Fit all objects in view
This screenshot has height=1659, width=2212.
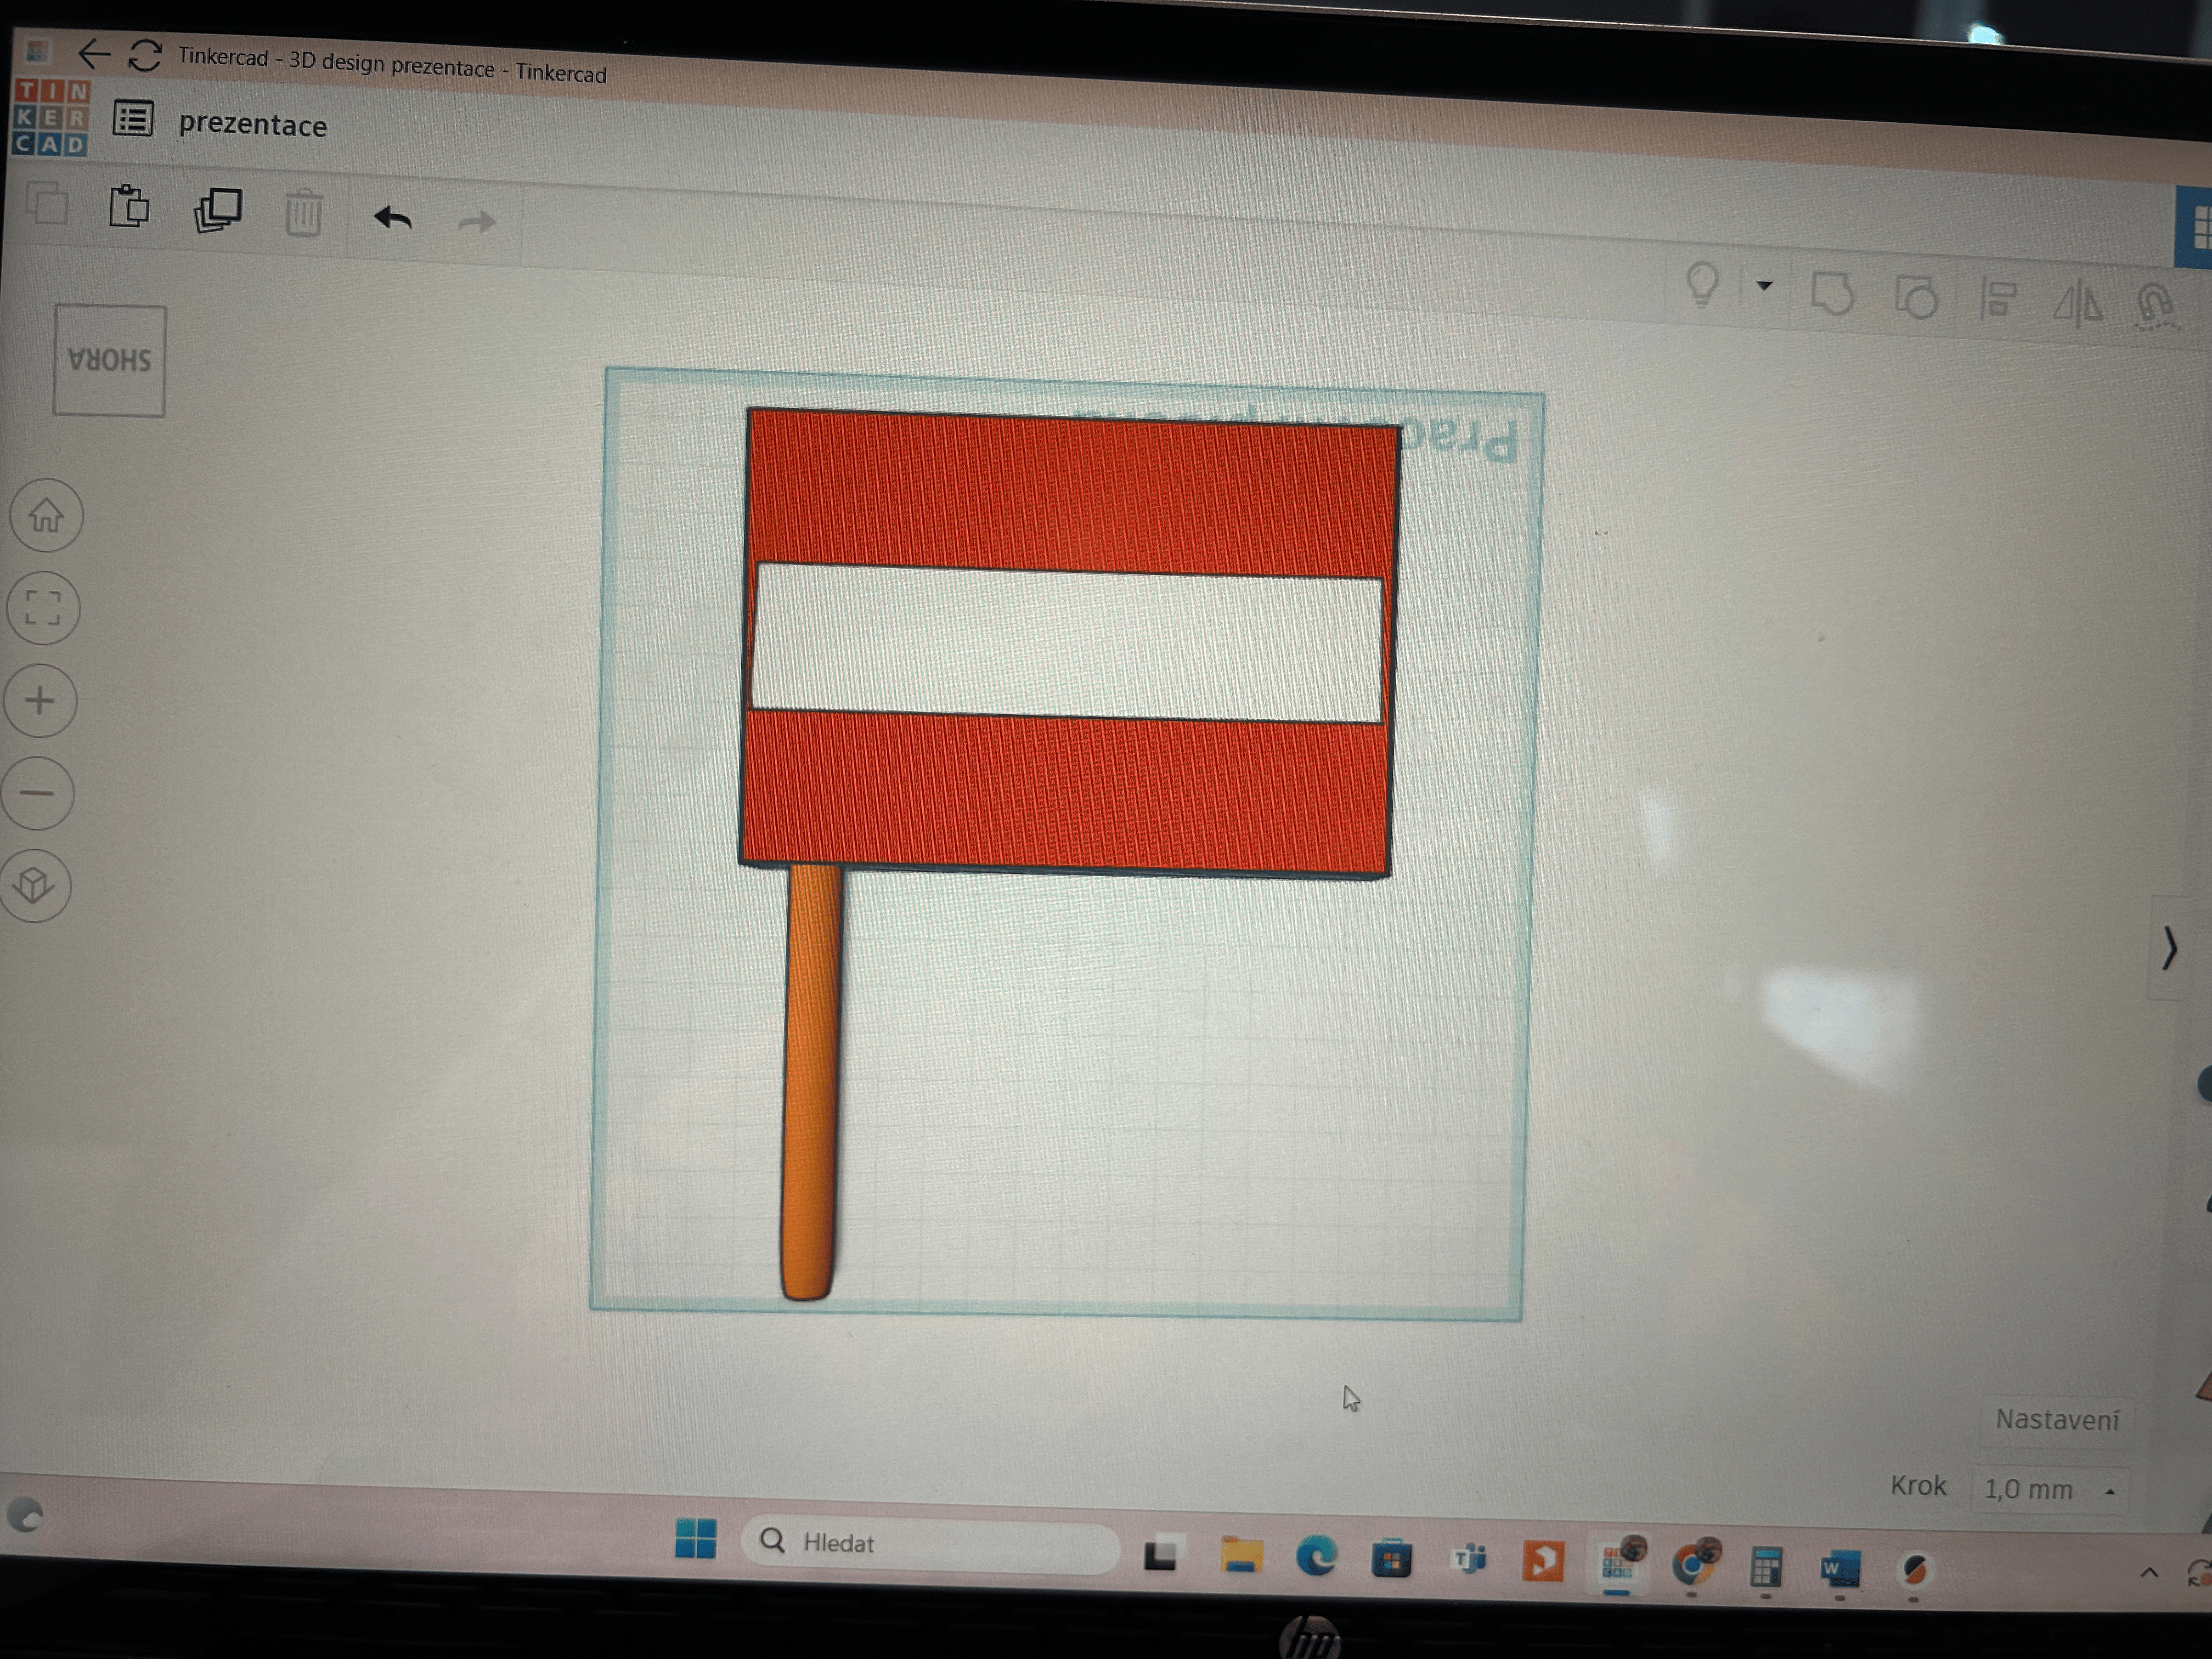pyautogui.click(x=43, y=607)
